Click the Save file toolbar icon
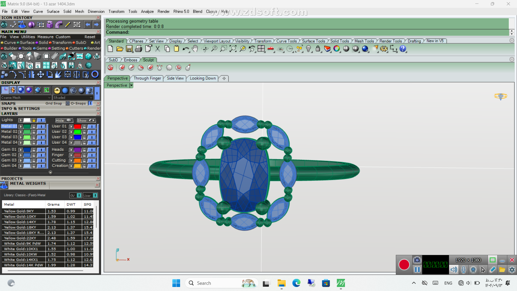The height and width of the screenshot is (291, 517). [129, 49]
